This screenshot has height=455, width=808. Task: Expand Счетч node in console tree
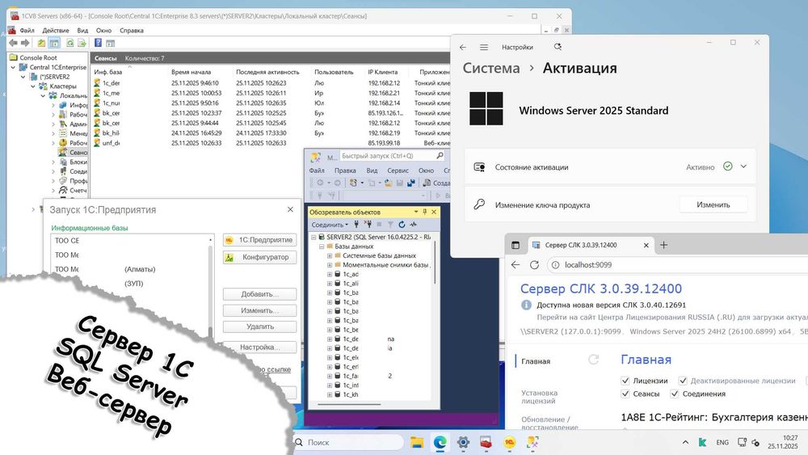coord(53,191)
